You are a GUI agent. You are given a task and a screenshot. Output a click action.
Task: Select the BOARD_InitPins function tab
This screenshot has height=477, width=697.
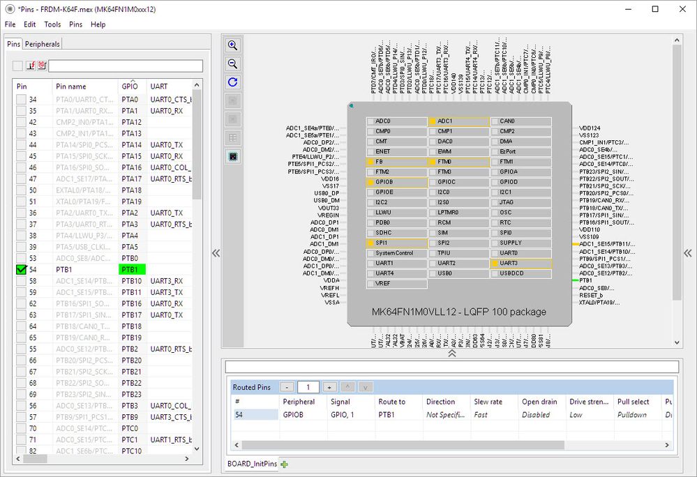coord(252,464)
